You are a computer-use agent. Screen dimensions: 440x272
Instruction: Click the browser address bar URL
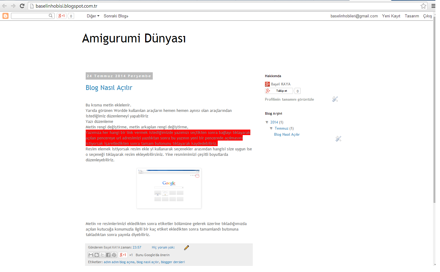coord(66,6)
